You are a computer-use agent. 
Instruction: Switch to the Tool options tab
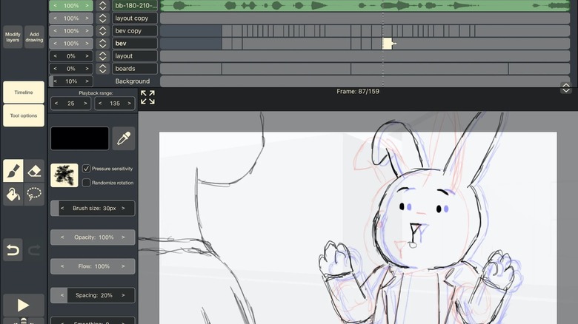[24, 115]
